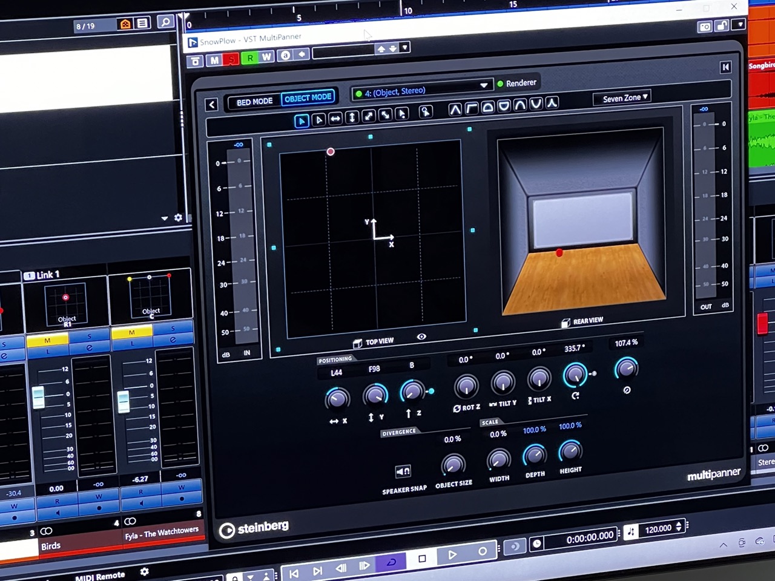Open search with the magnifier icon
775x581 pixels.
pyautogui.click(x=165, y=22)
